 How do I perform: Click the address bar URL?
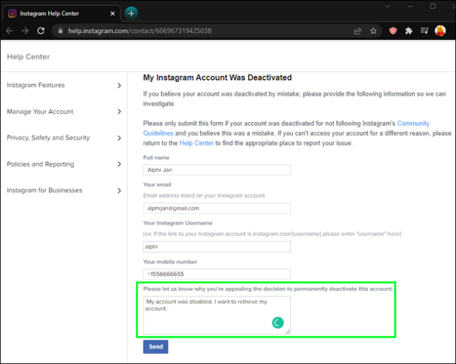(140, 31)
